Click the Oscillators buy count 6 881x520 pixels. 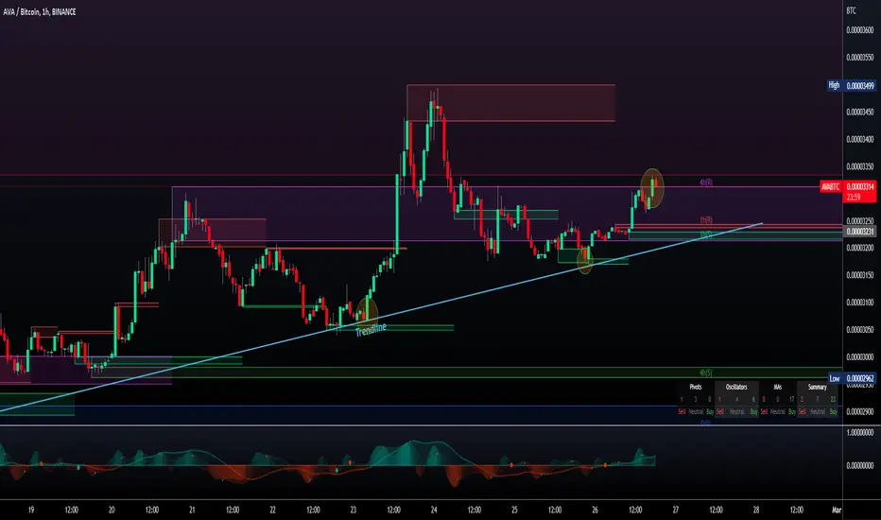[x=753, y=399]
